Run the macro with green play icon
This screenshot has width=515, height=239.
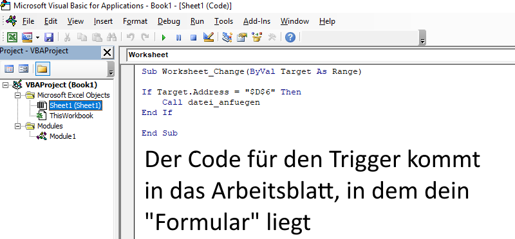pos(164,38)
